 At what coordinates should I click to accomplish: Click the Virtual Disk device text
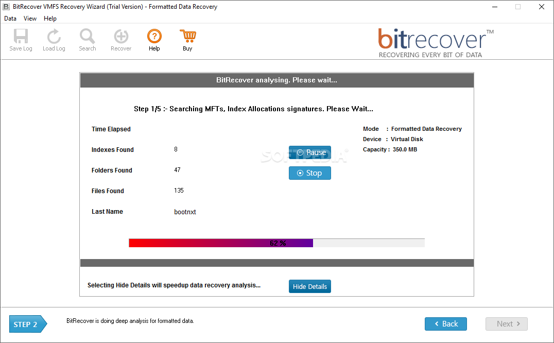point(407,139)
